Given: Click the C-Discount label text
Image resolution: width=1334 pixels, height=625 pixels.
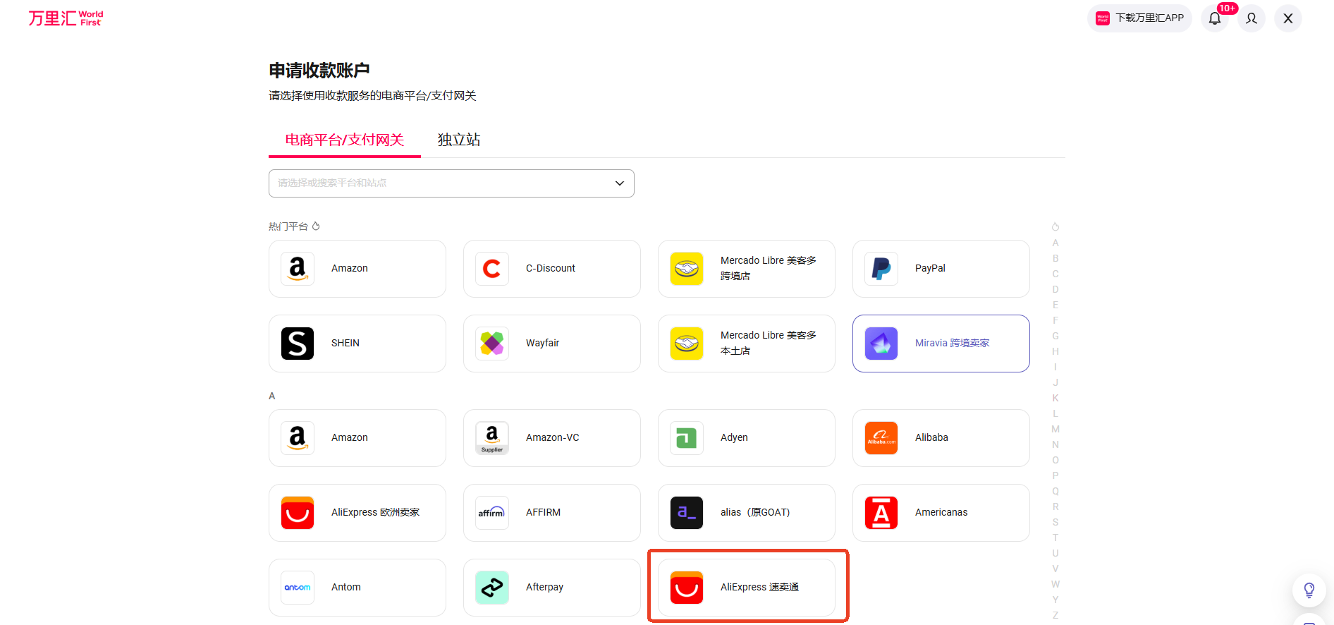Looking at the screenshot, I should tap(551, 268).
